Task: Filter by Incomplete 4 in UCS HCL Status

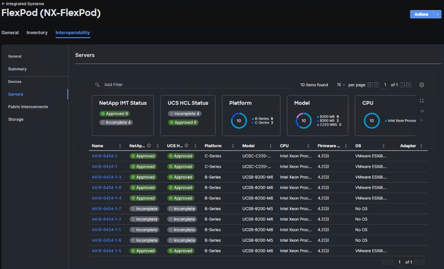Action: tap(184, 114)
